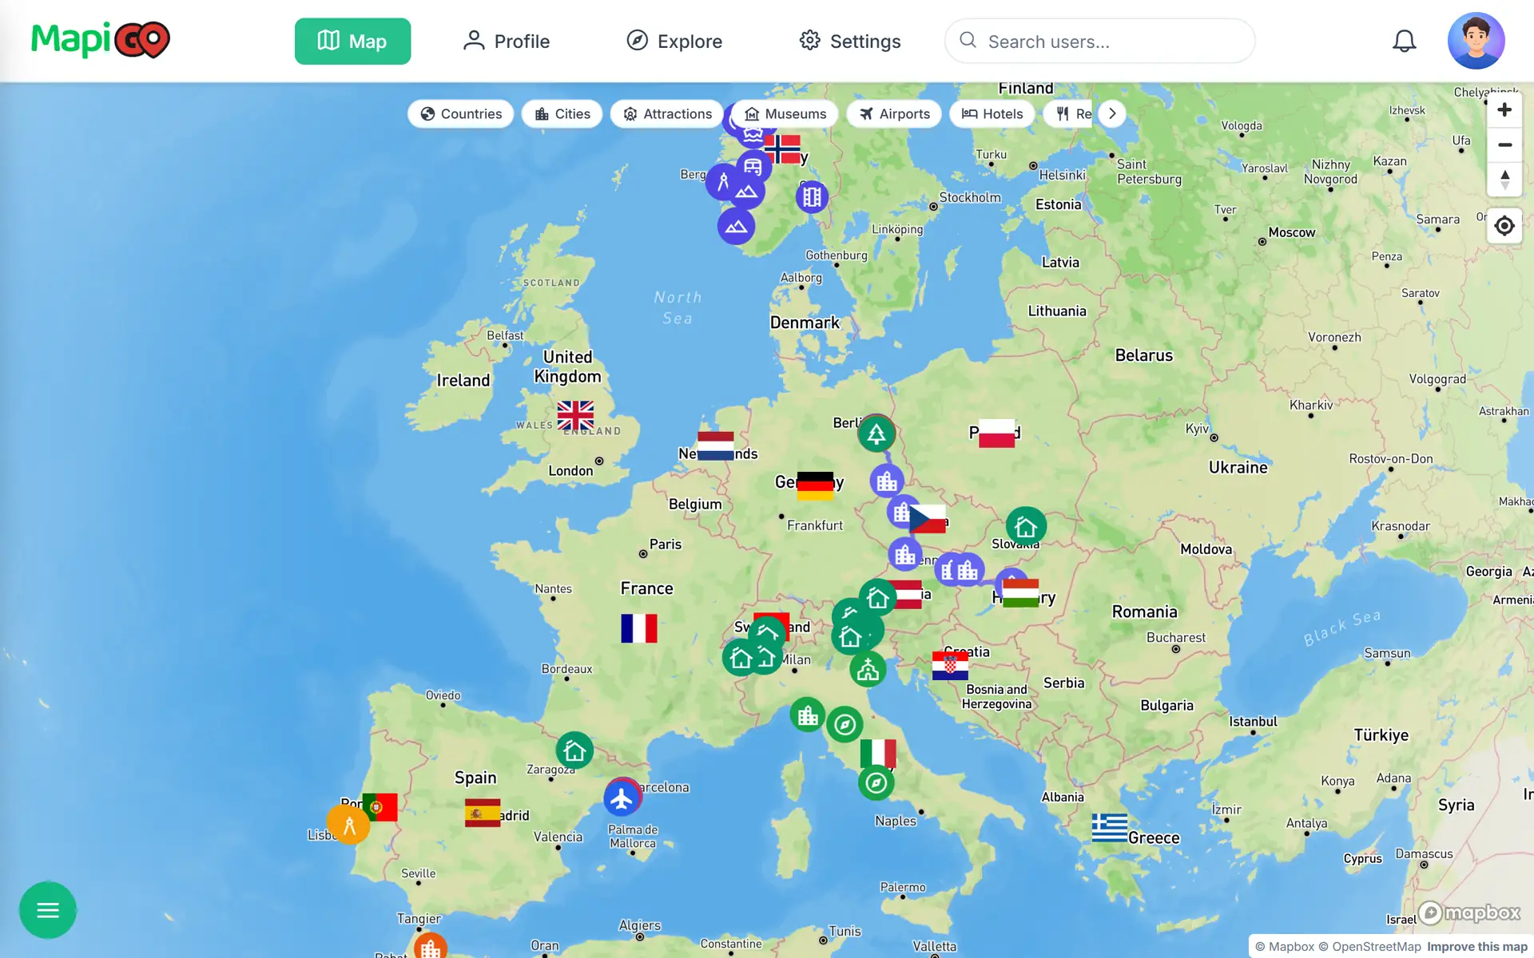
Task: Focus the Search users field
Action: click(x=1099, y=41)
